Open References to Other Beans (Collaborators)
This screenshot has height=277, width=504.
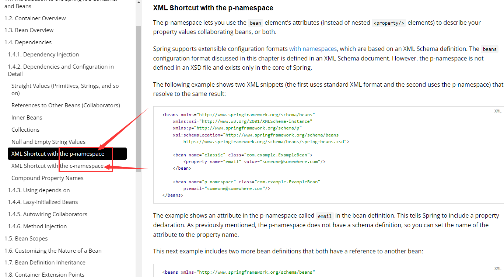tap(66, 105)
